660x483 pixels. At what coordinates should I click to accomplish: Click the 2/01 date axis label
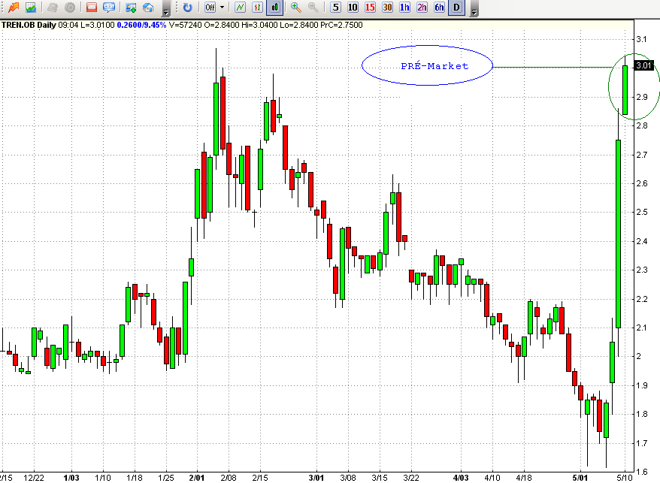point(196,478)
